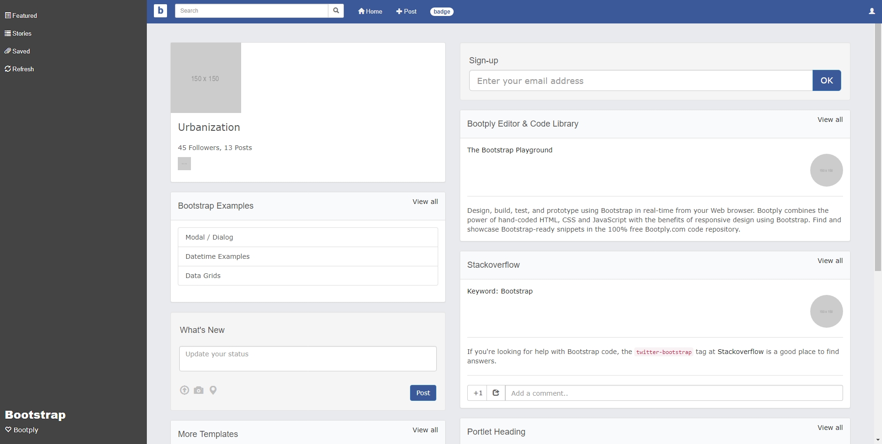The height and width of the screenshot is (444, 882).
Task: Click the search magnifier button
Action: point(336,11)
